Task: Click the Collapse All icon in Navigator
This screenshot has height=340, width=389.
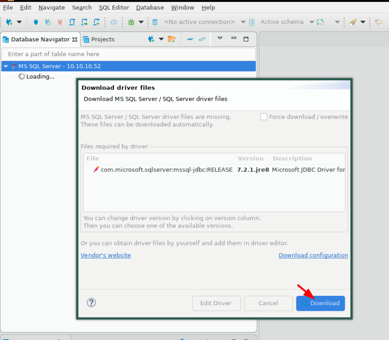Action: click(x=190, y=39)
